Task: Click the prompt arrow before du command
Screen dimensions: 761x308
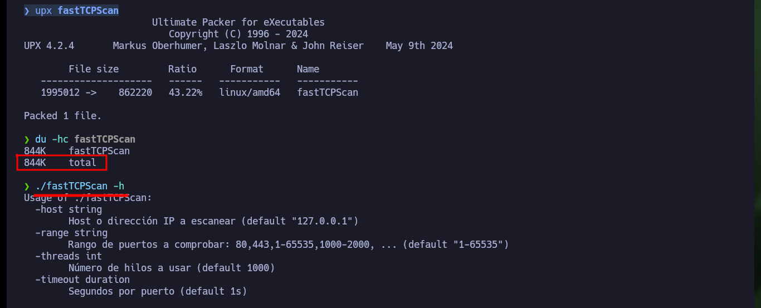Action: [x=27, y=139]
